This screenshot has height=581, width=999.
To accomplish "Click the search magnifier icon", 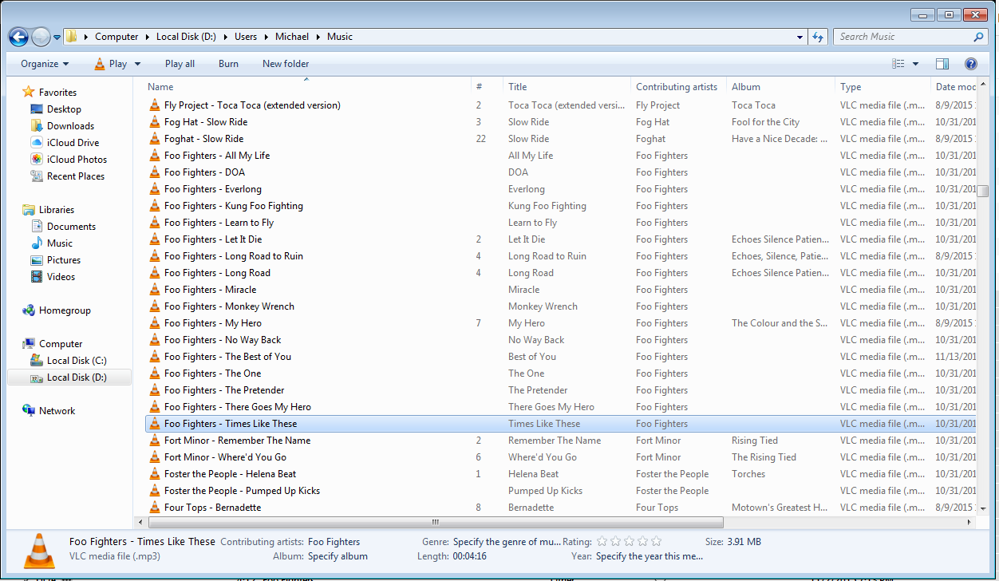I will (978, 37).
